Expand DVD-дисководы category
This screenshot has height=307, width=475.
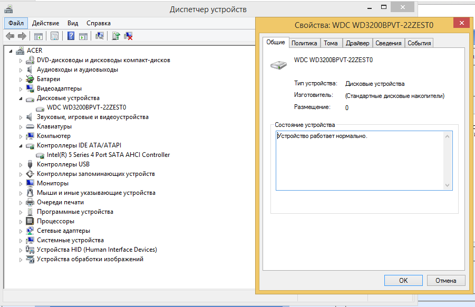[x=21, y=61]
